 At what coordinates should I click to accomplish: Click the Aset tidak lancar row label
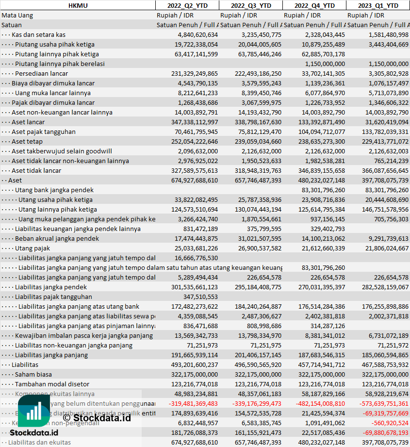click(36, 170)
